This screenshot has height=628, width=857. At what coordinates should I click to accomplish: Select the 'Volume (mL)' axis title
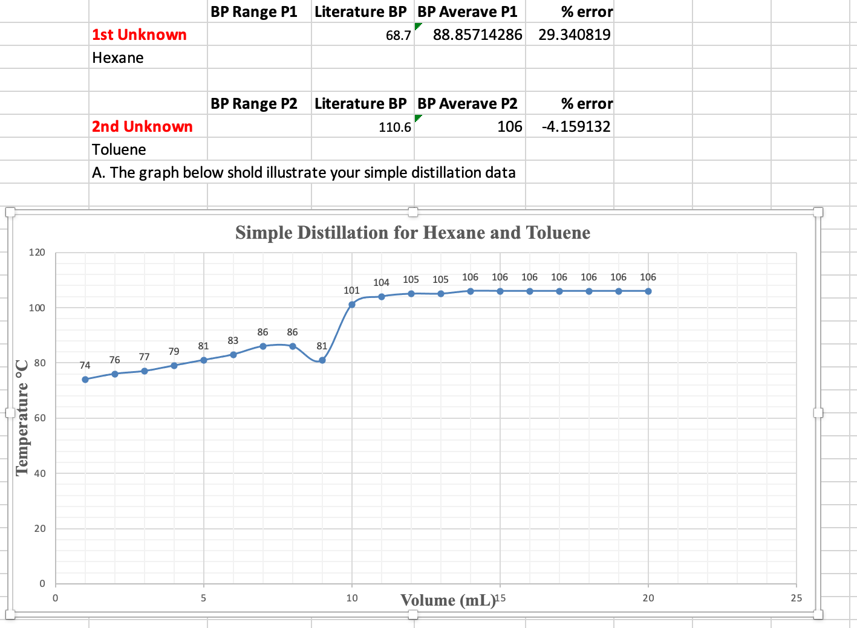tap(446, 600)
